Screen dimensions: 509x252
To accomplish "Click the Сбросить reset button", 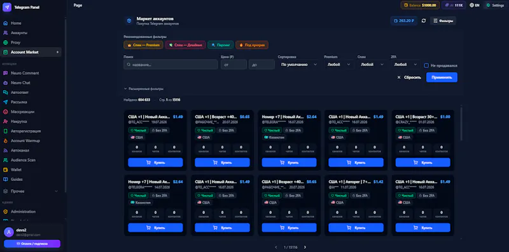I will pos(409,77).
